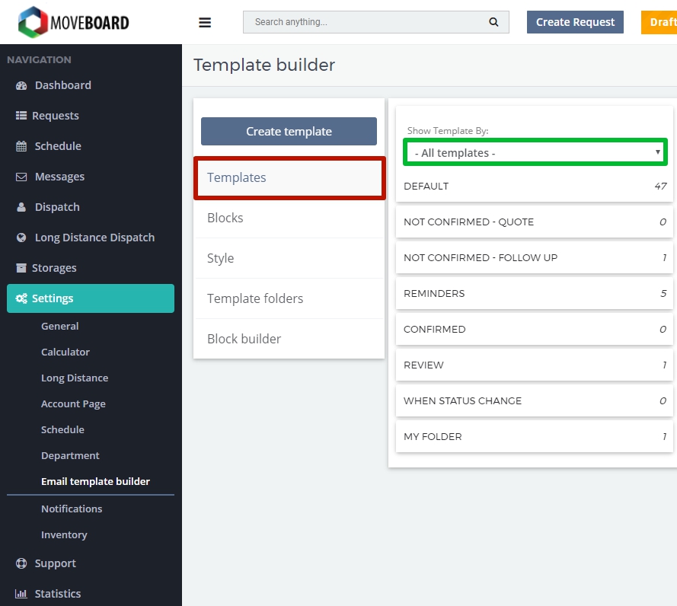Image resolution: width=677 pixels, height=606 pixels.
Task: Click the search magnifier icon
Action: (493, 22)
